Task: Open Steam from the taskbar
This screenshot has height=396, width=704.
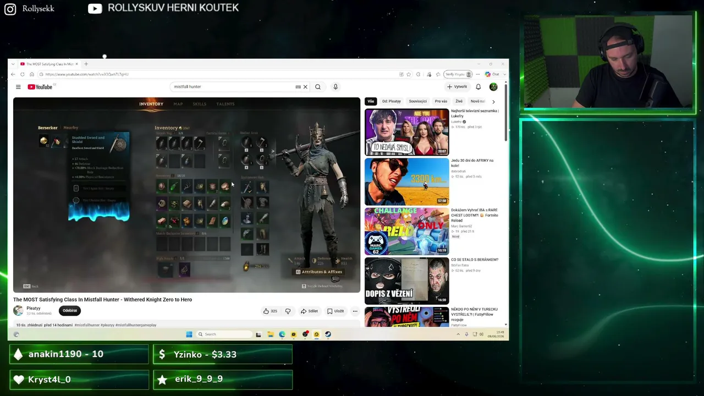Action: (328, 334)
